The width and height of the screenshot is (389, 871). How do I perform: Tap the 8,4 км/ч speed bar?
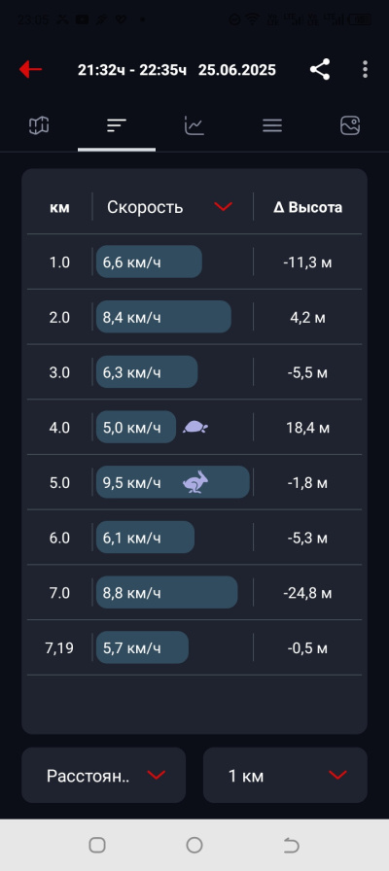(164, 317)
